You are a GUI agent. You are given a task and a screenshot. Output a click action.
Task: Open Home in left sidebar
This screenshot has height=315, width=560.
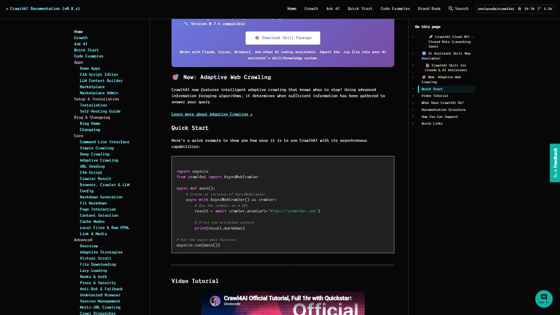[x=78, y=32]
